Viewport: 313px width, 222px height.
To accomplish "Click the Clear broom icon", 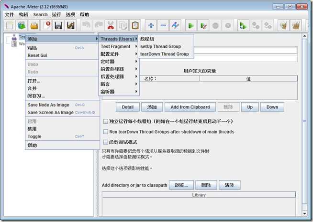I will [x=283, y=25].
